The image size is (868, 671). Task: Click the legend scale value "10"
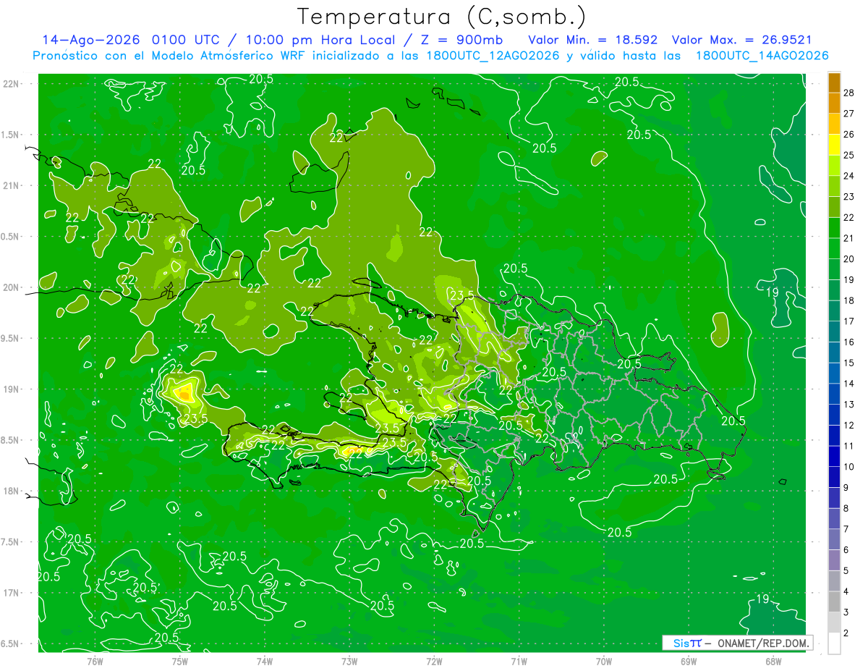point(848,467)
